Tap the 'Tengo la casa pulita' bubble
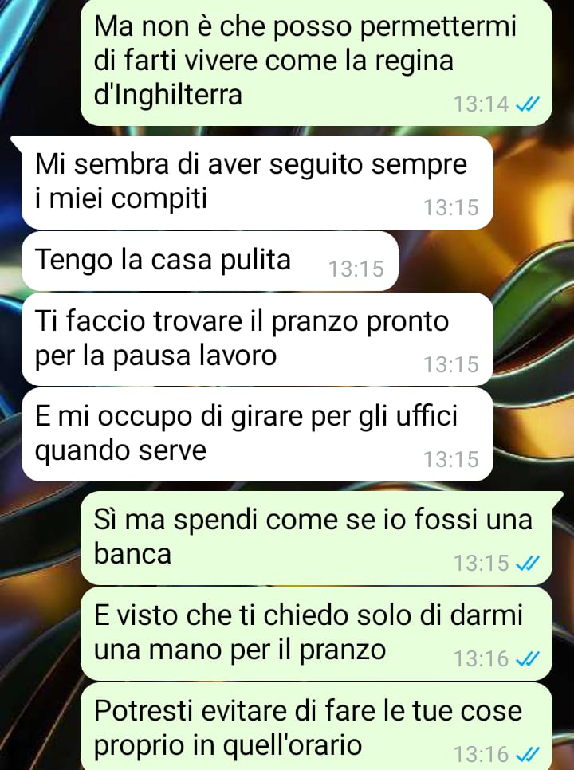The image size is (574, 770). pyautogui.click(x=210, y=261)
